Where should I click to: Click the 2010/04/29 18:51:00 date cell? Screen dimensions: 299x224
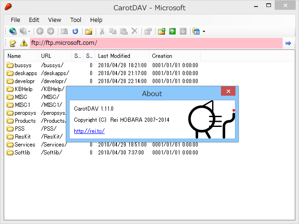(x=122, y=145)
